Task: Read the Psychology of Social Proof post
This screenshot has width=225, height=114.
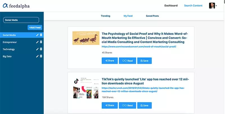Action: click(127, 61)
